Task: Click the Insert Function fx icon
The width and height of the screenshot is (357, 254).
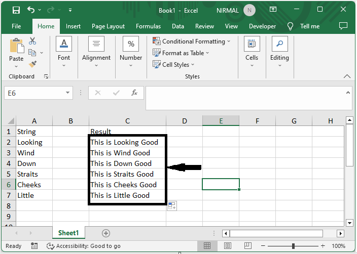Action: pyautogui.click(x=134, y=93)
